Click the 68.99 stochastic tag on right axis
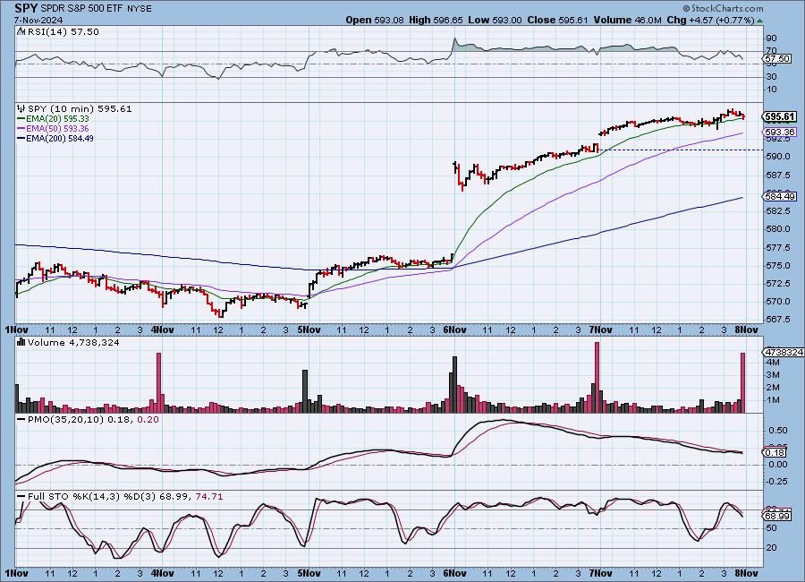805x582 pixels. point(777,516)
